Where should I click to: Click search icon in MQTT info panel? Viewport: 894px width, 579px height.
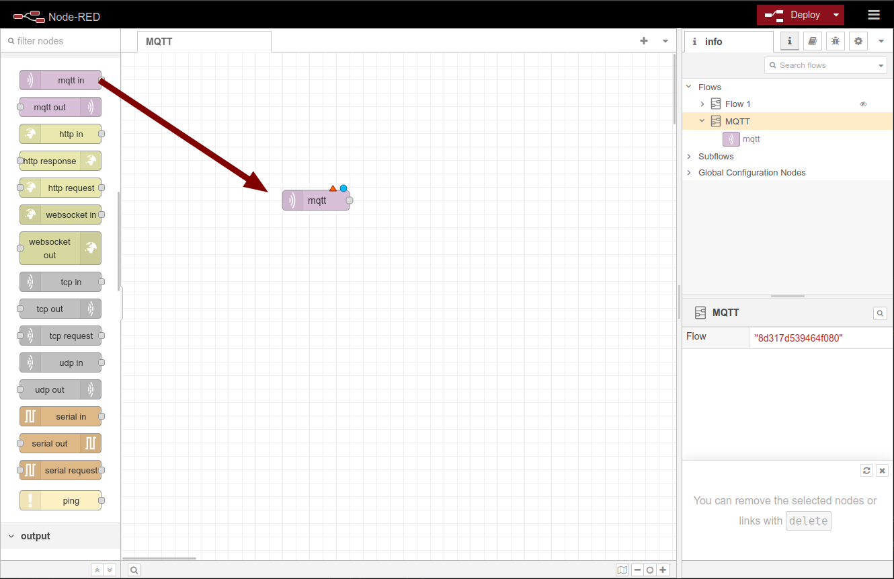pyautogui.click(x=879, y=313)
